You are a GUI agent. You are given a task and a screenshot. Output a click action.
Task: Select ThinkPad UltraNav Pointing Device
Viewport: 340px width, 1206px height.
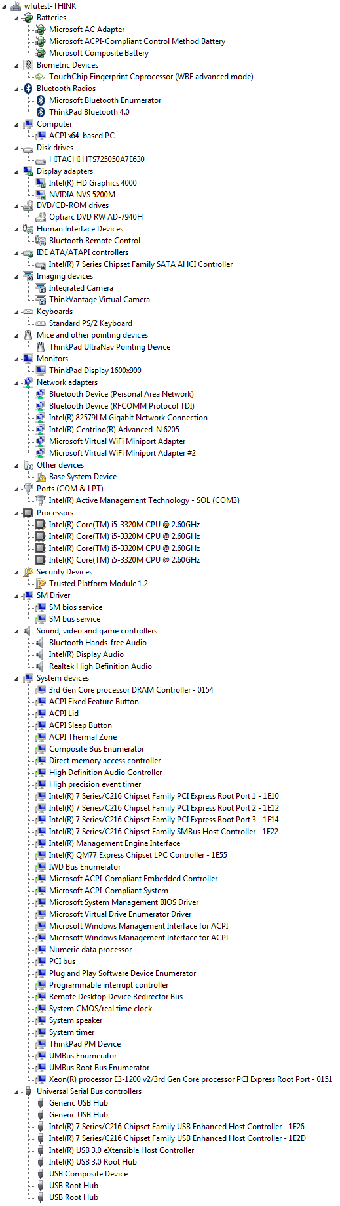pos(109,347)
